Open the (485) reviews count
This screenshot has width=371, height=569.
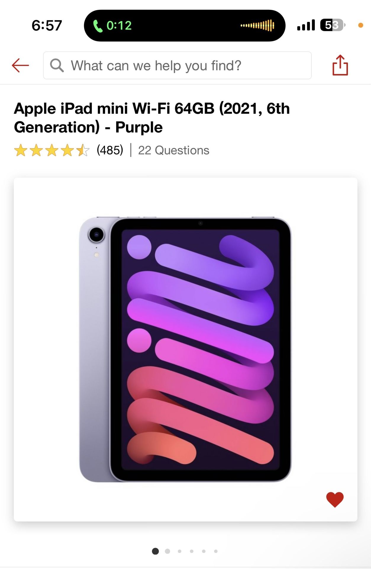[110, 150]
